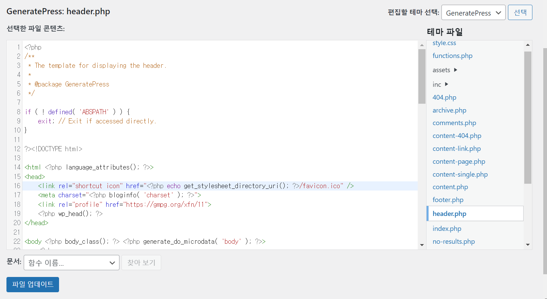The width and height of the screenshot is (547, 299).
Task: Click theme files list scrollbar thumb
Action: pyautogui.click(x=528, y=118)
